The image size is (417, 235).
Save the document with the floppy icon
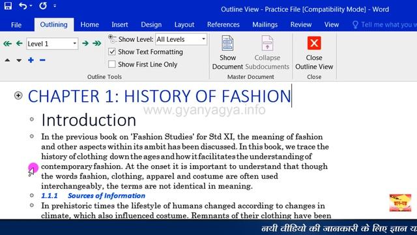coord(8,6)
